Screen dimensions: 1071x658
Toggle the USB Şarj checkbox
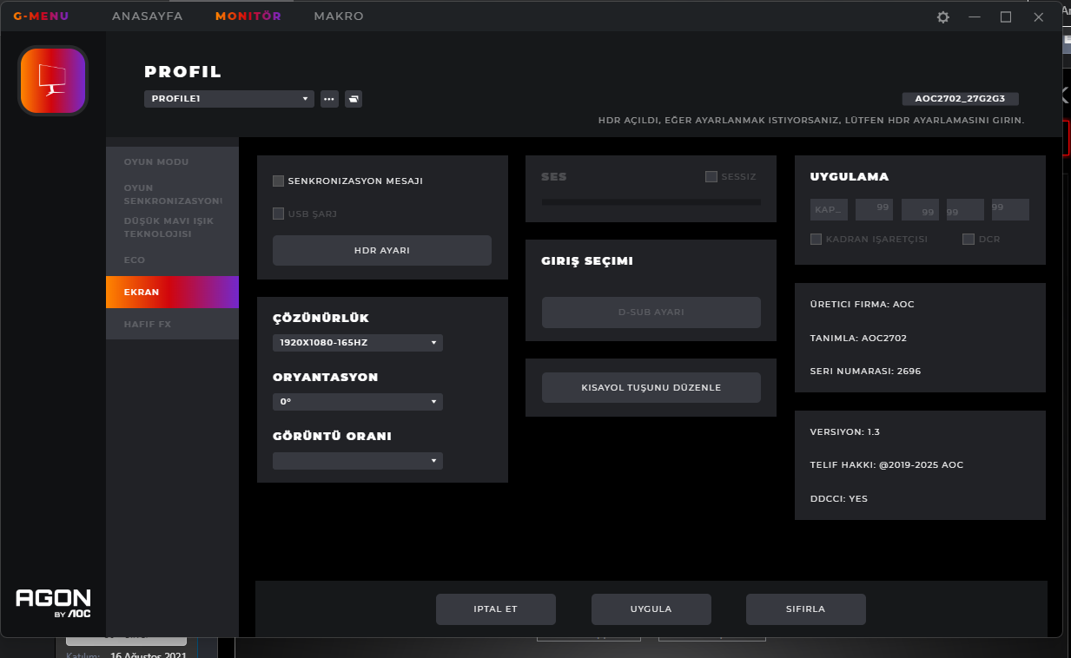click(x=279, y=214)
